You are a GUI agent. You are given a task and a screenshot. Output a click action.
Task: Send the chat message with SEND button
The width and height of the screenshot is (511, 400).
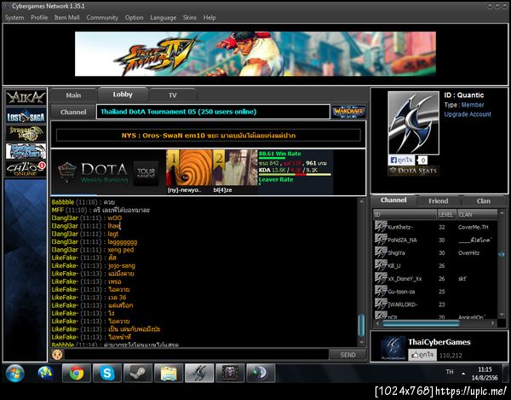pyautogui.click(x=347, y=355)
